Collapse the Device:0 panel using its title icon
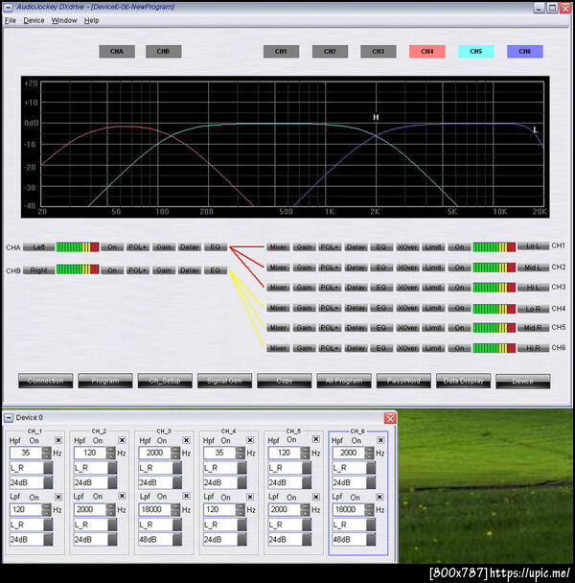The image size is (575, 583). point(9,418)
